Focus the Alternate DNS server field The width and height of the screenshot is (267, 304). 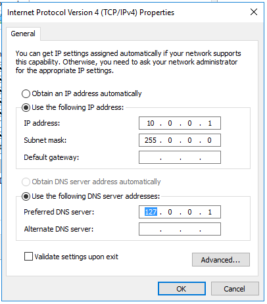tap(180, 229)
